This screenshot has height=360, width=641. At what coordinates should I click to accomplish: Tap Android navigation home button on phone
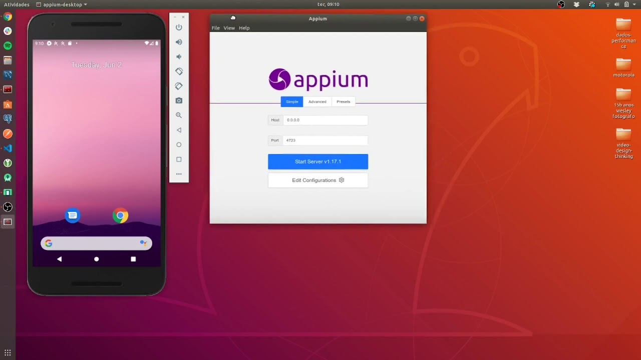(x=97, y=259)
